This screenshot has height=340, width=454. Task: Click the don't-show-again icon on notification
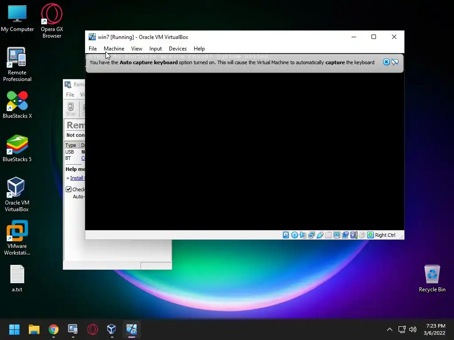coord(395,62)
